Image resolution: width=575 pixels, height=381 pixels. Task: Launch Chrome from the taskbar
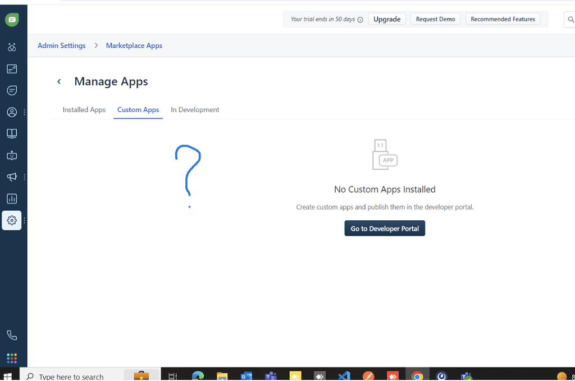(x=417, y=375)
